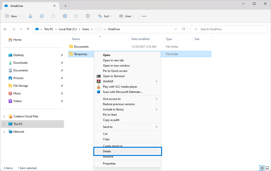Screen dimensions: 271x171
Task: Click the Delete trash can toolbar icon
Action: tap(88, 16)
